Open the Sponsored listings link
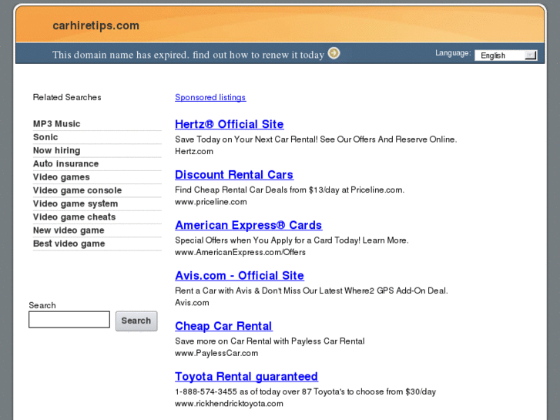This screenshot has width=560, height=420. [210, 97]
